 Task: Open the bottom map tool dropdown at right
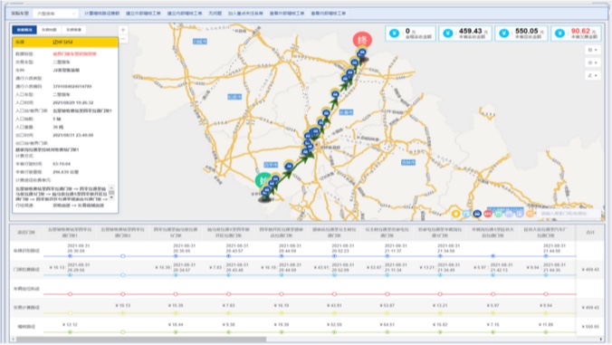coord(592,75)
